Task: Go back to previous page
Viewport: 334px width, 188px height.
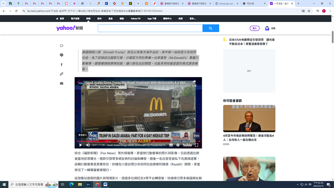Action: tap(4, 11)
